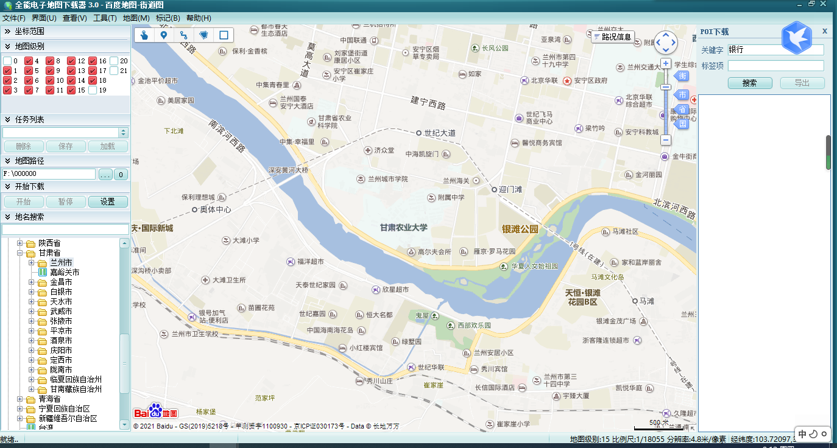The height and width of the screenshot is (448, 837).
Task: Zoom out with the bottom minus button
Action: [666, 140]
